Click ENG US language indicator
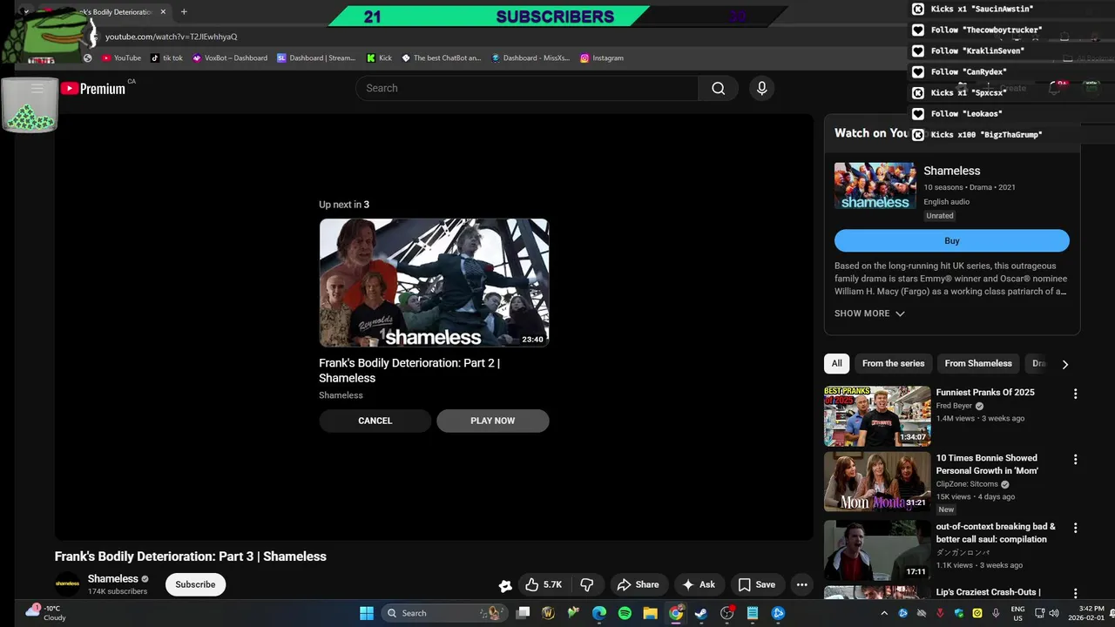Viewport: 1115px width, 627px height. coord(1017,613)
